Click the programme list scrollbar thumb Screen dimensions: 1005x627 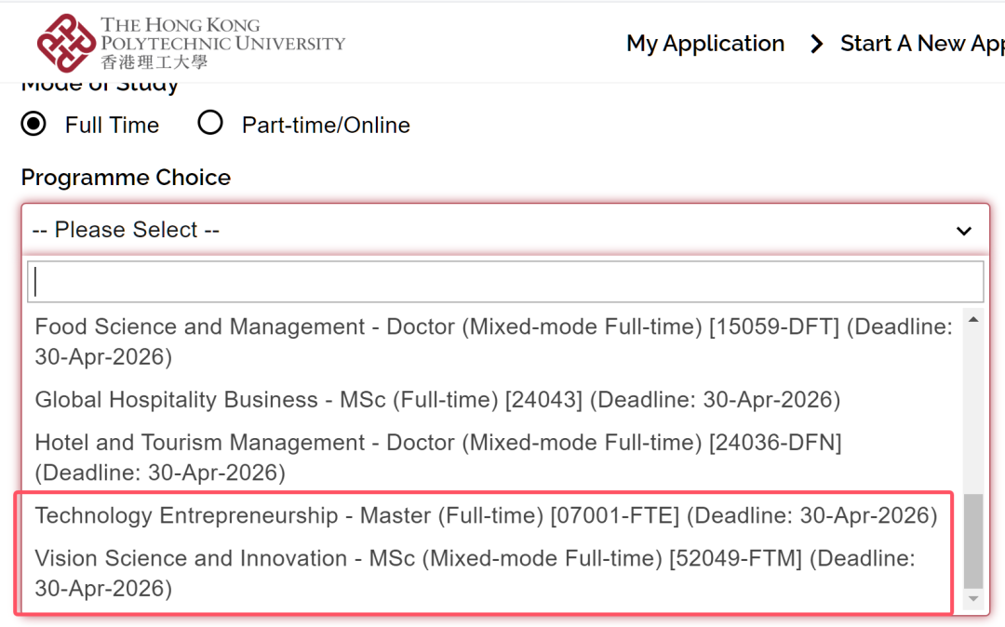[x=973, y=540]
